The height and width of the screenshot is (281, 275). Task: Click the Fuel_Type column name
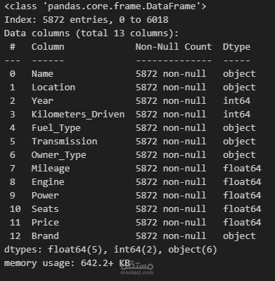tap(56, 128)
